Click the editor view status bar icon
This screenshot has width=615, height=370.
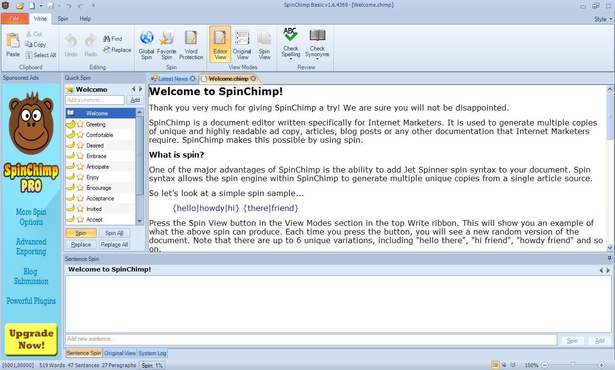[x=496, y=365]
